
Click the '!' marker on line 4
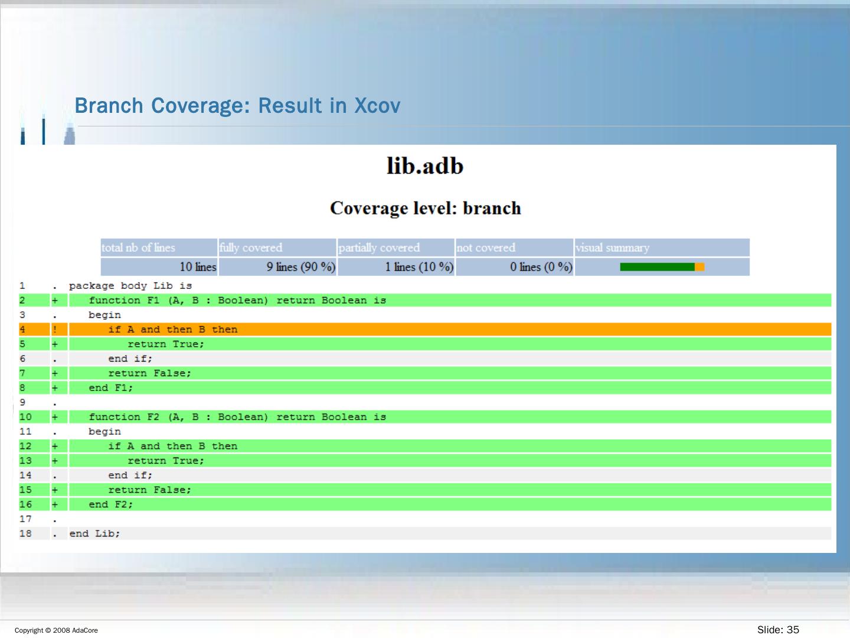55,330
